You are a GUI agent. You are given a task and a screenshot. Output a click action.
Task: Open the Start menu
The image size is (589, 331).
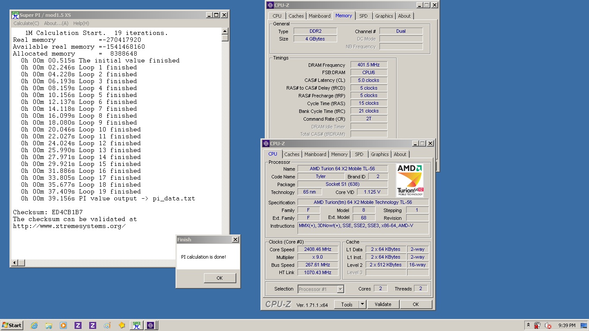pos(12,325)
